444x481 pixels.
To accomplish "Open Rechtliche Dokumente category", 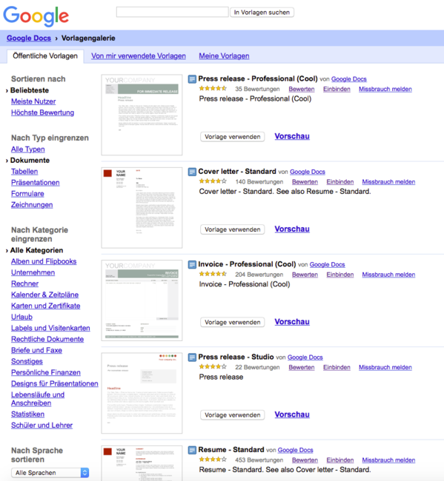I will [47, 339].
